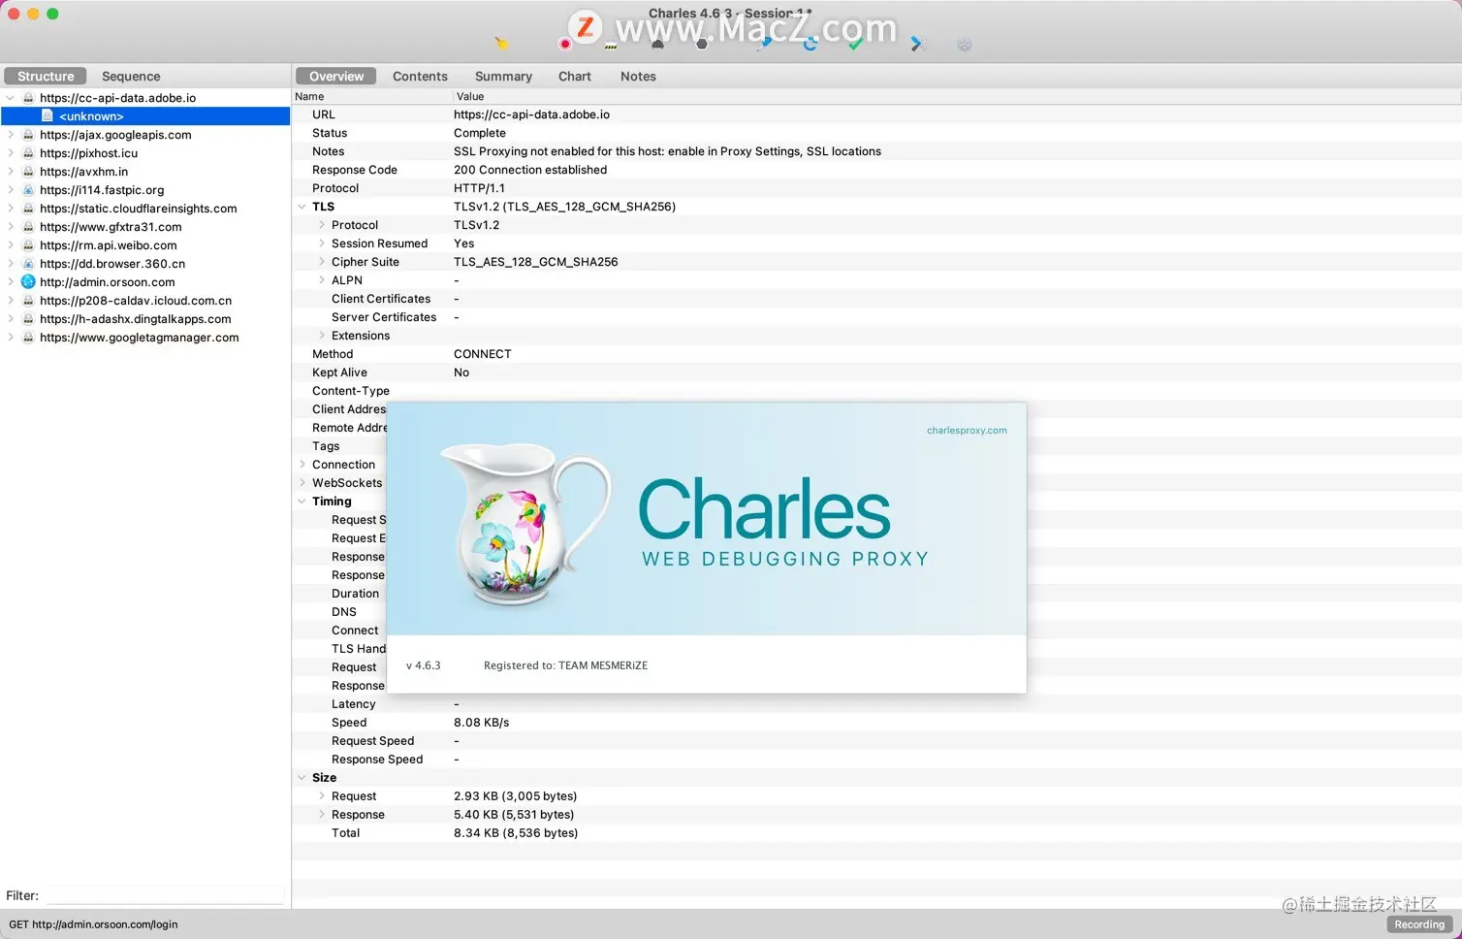Expand the WebSockets section
This screenshot has height=939, width=1462.
tap(302, 483)
